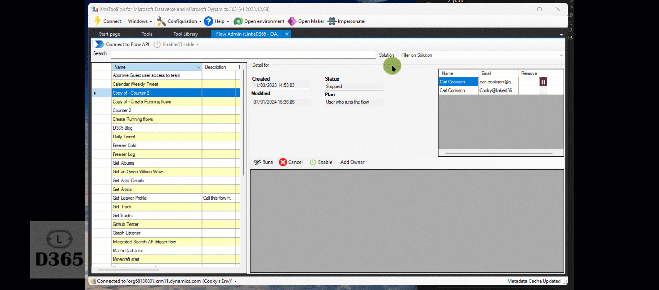This screenshot has height=290, width=659.
Task: Open the connection dropdown in status bar
Action: point(235,281)
